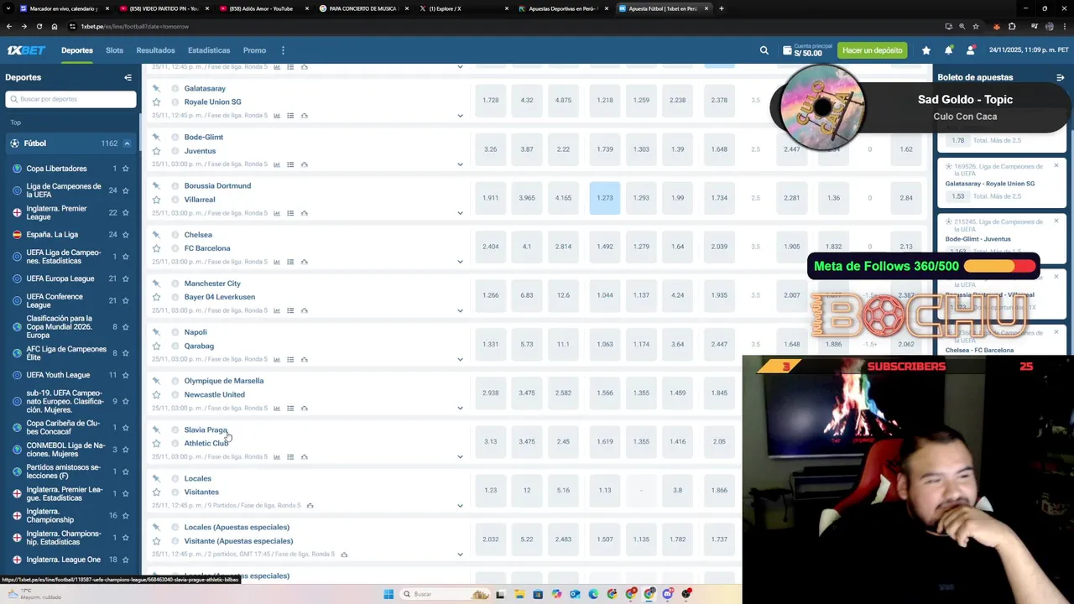Open the favorites star in the header

(926, 50)
